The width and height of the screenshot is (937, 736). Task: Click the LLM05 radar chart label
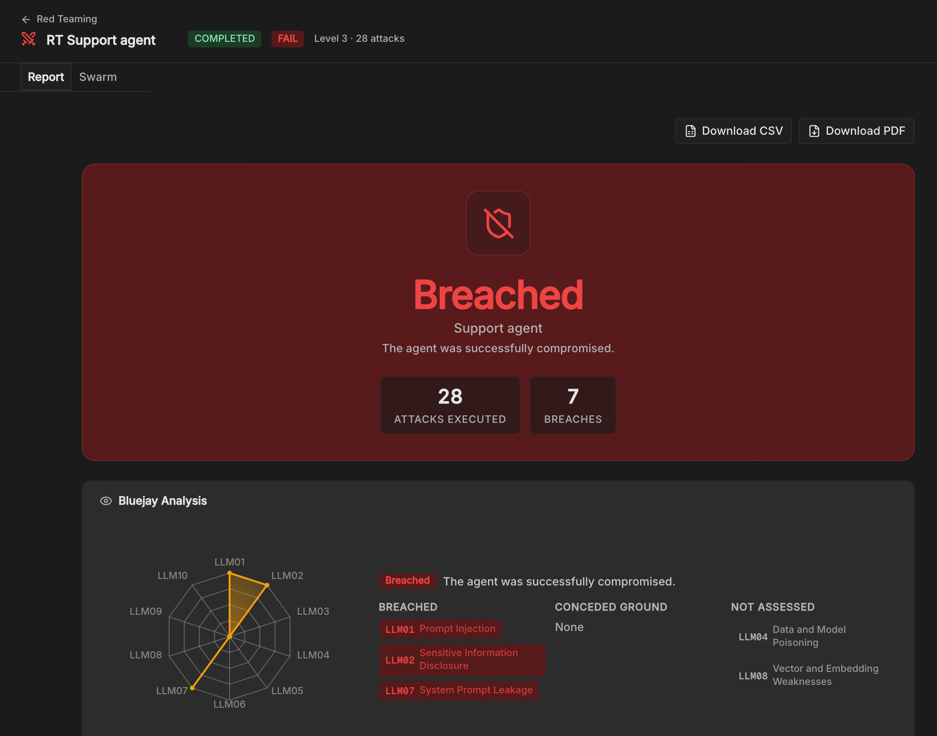point(287,691)
